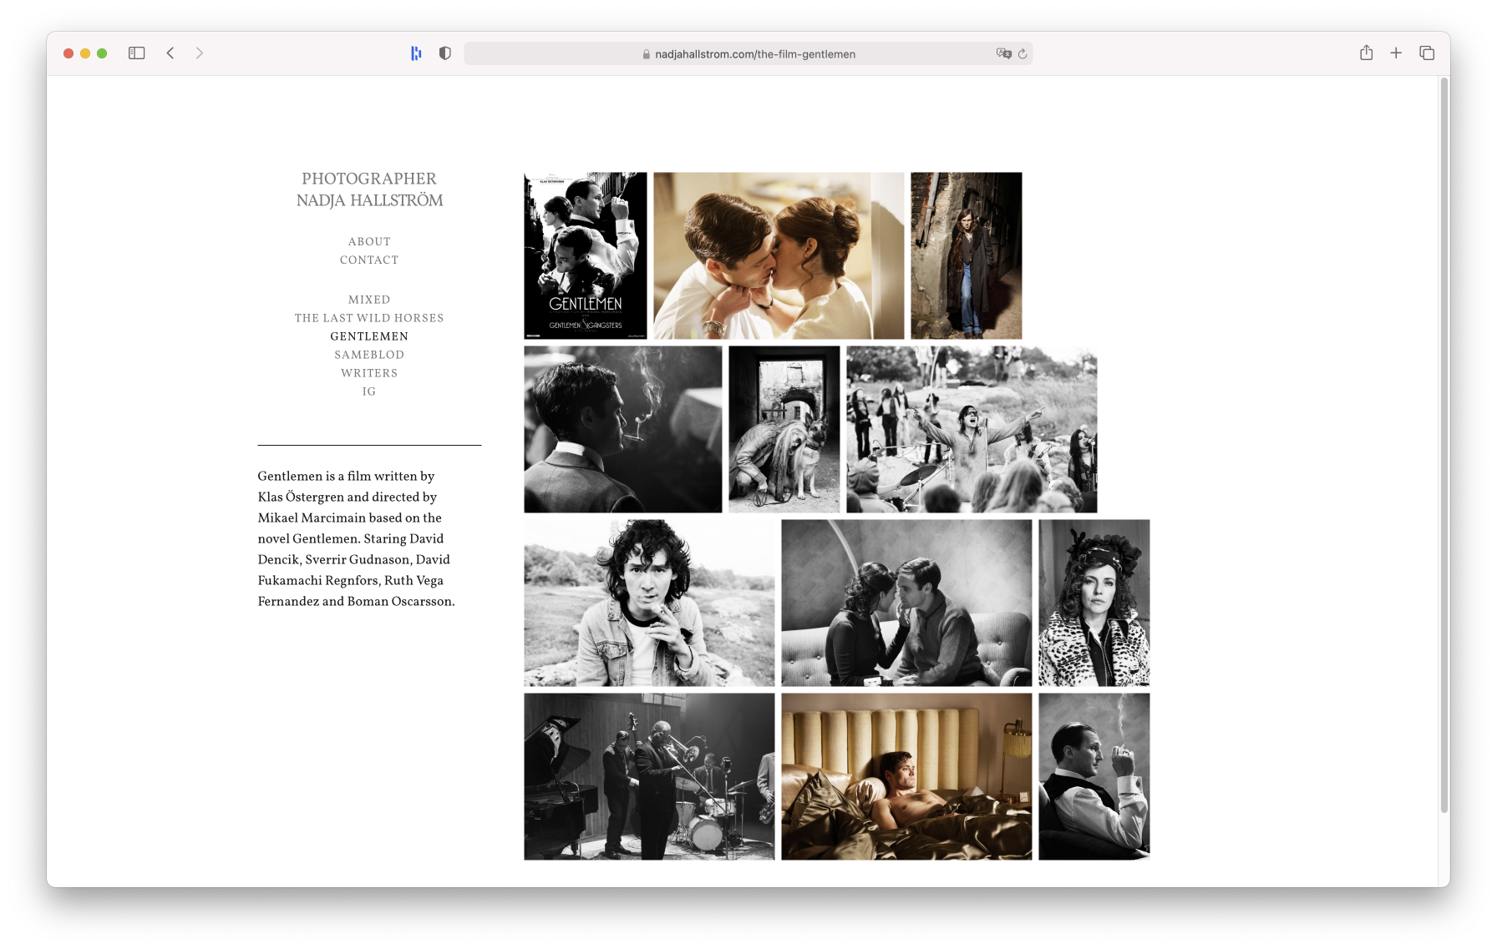
Task: Open the couple on sofa photo
Action: coord(906,603)
